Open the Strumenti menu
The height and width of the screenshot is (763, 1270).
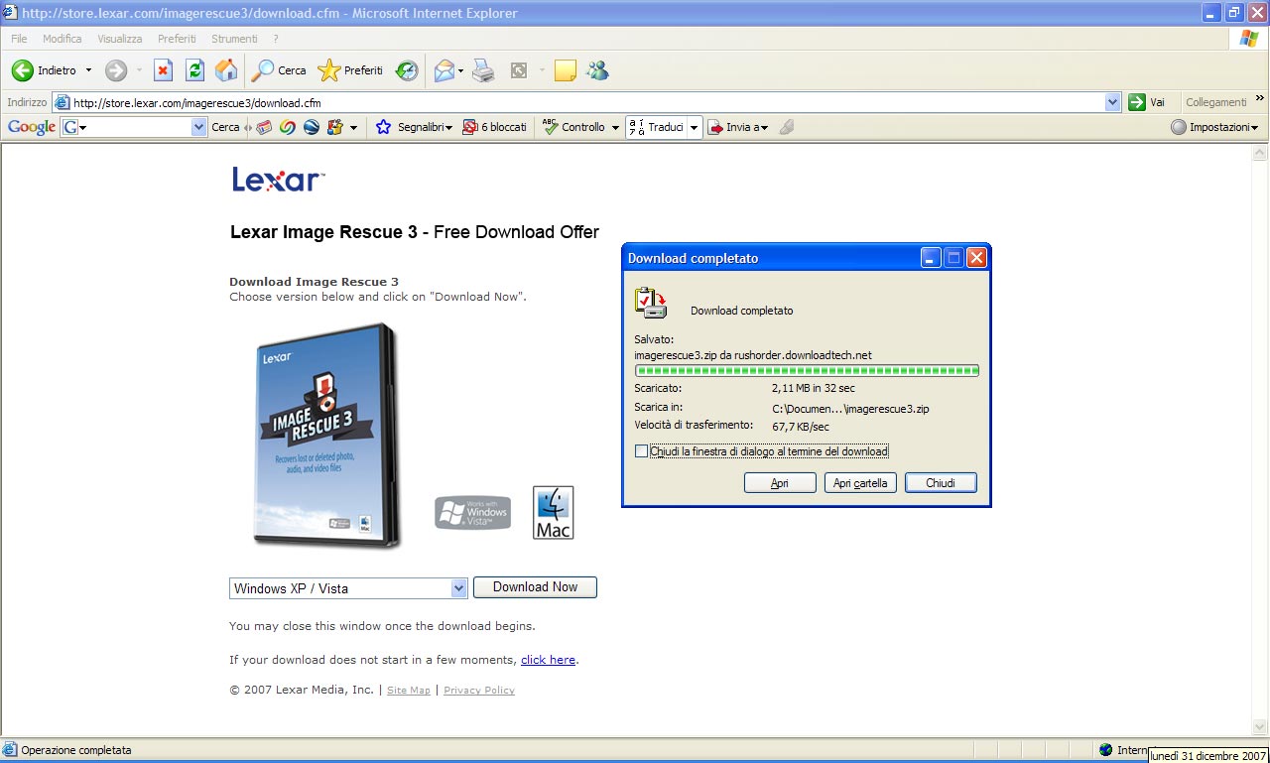(x=234, y=39)
